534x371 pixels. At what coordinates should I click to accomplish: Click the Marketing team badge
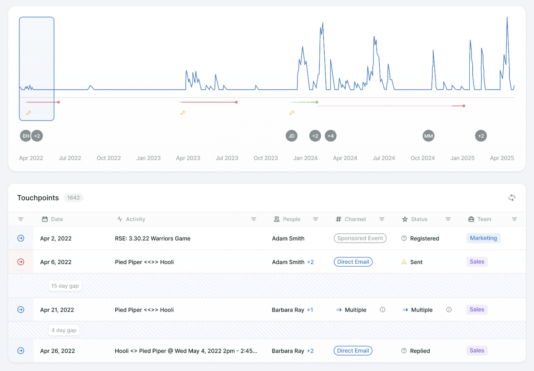tap(483, 238)
